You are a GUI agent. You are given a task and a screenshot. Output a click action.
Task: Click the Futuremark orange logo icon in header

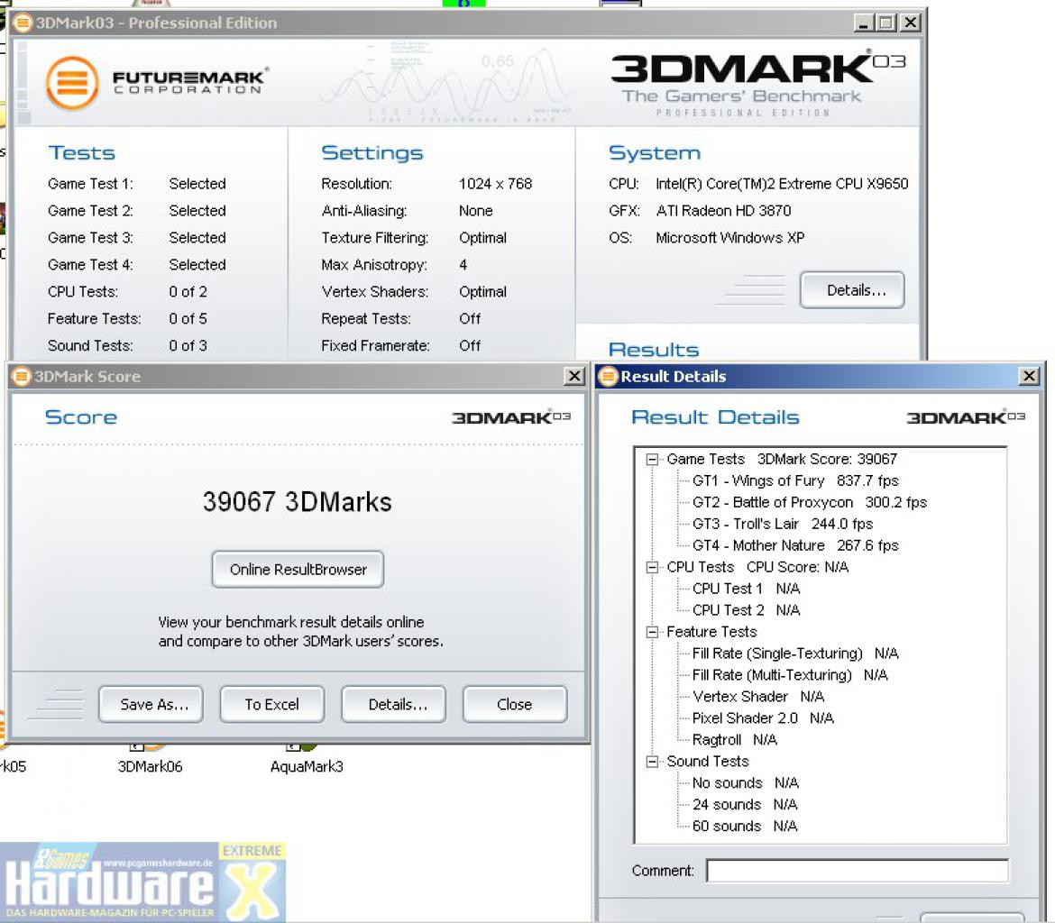[73, 84]
